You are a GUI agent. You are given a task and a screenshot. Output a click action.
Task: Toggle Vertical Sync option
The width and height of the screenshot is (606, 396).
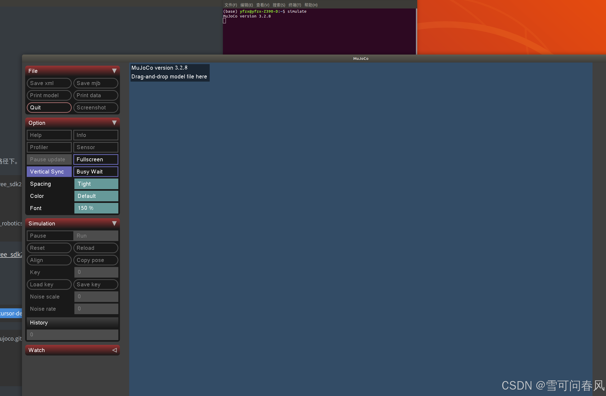pyautogui.click(x=49, y=172)
